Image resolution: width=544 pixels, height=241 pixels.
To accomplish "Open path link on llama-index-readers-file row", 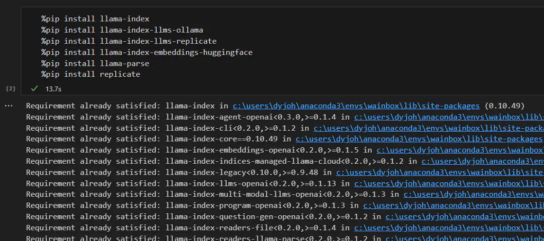I will pos(449,228).
